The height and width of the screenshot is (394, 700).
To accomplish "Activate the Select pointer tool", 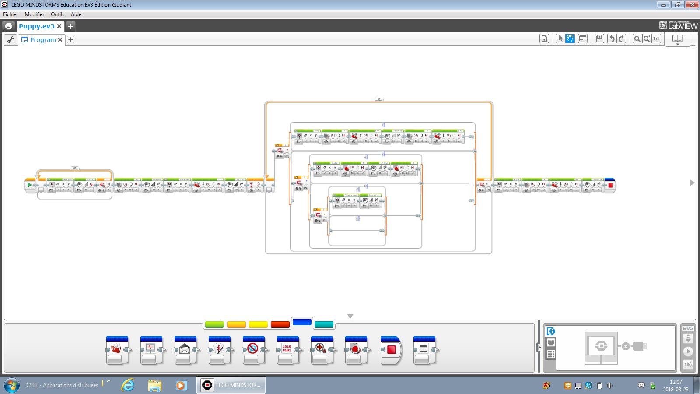I will 560,39.
